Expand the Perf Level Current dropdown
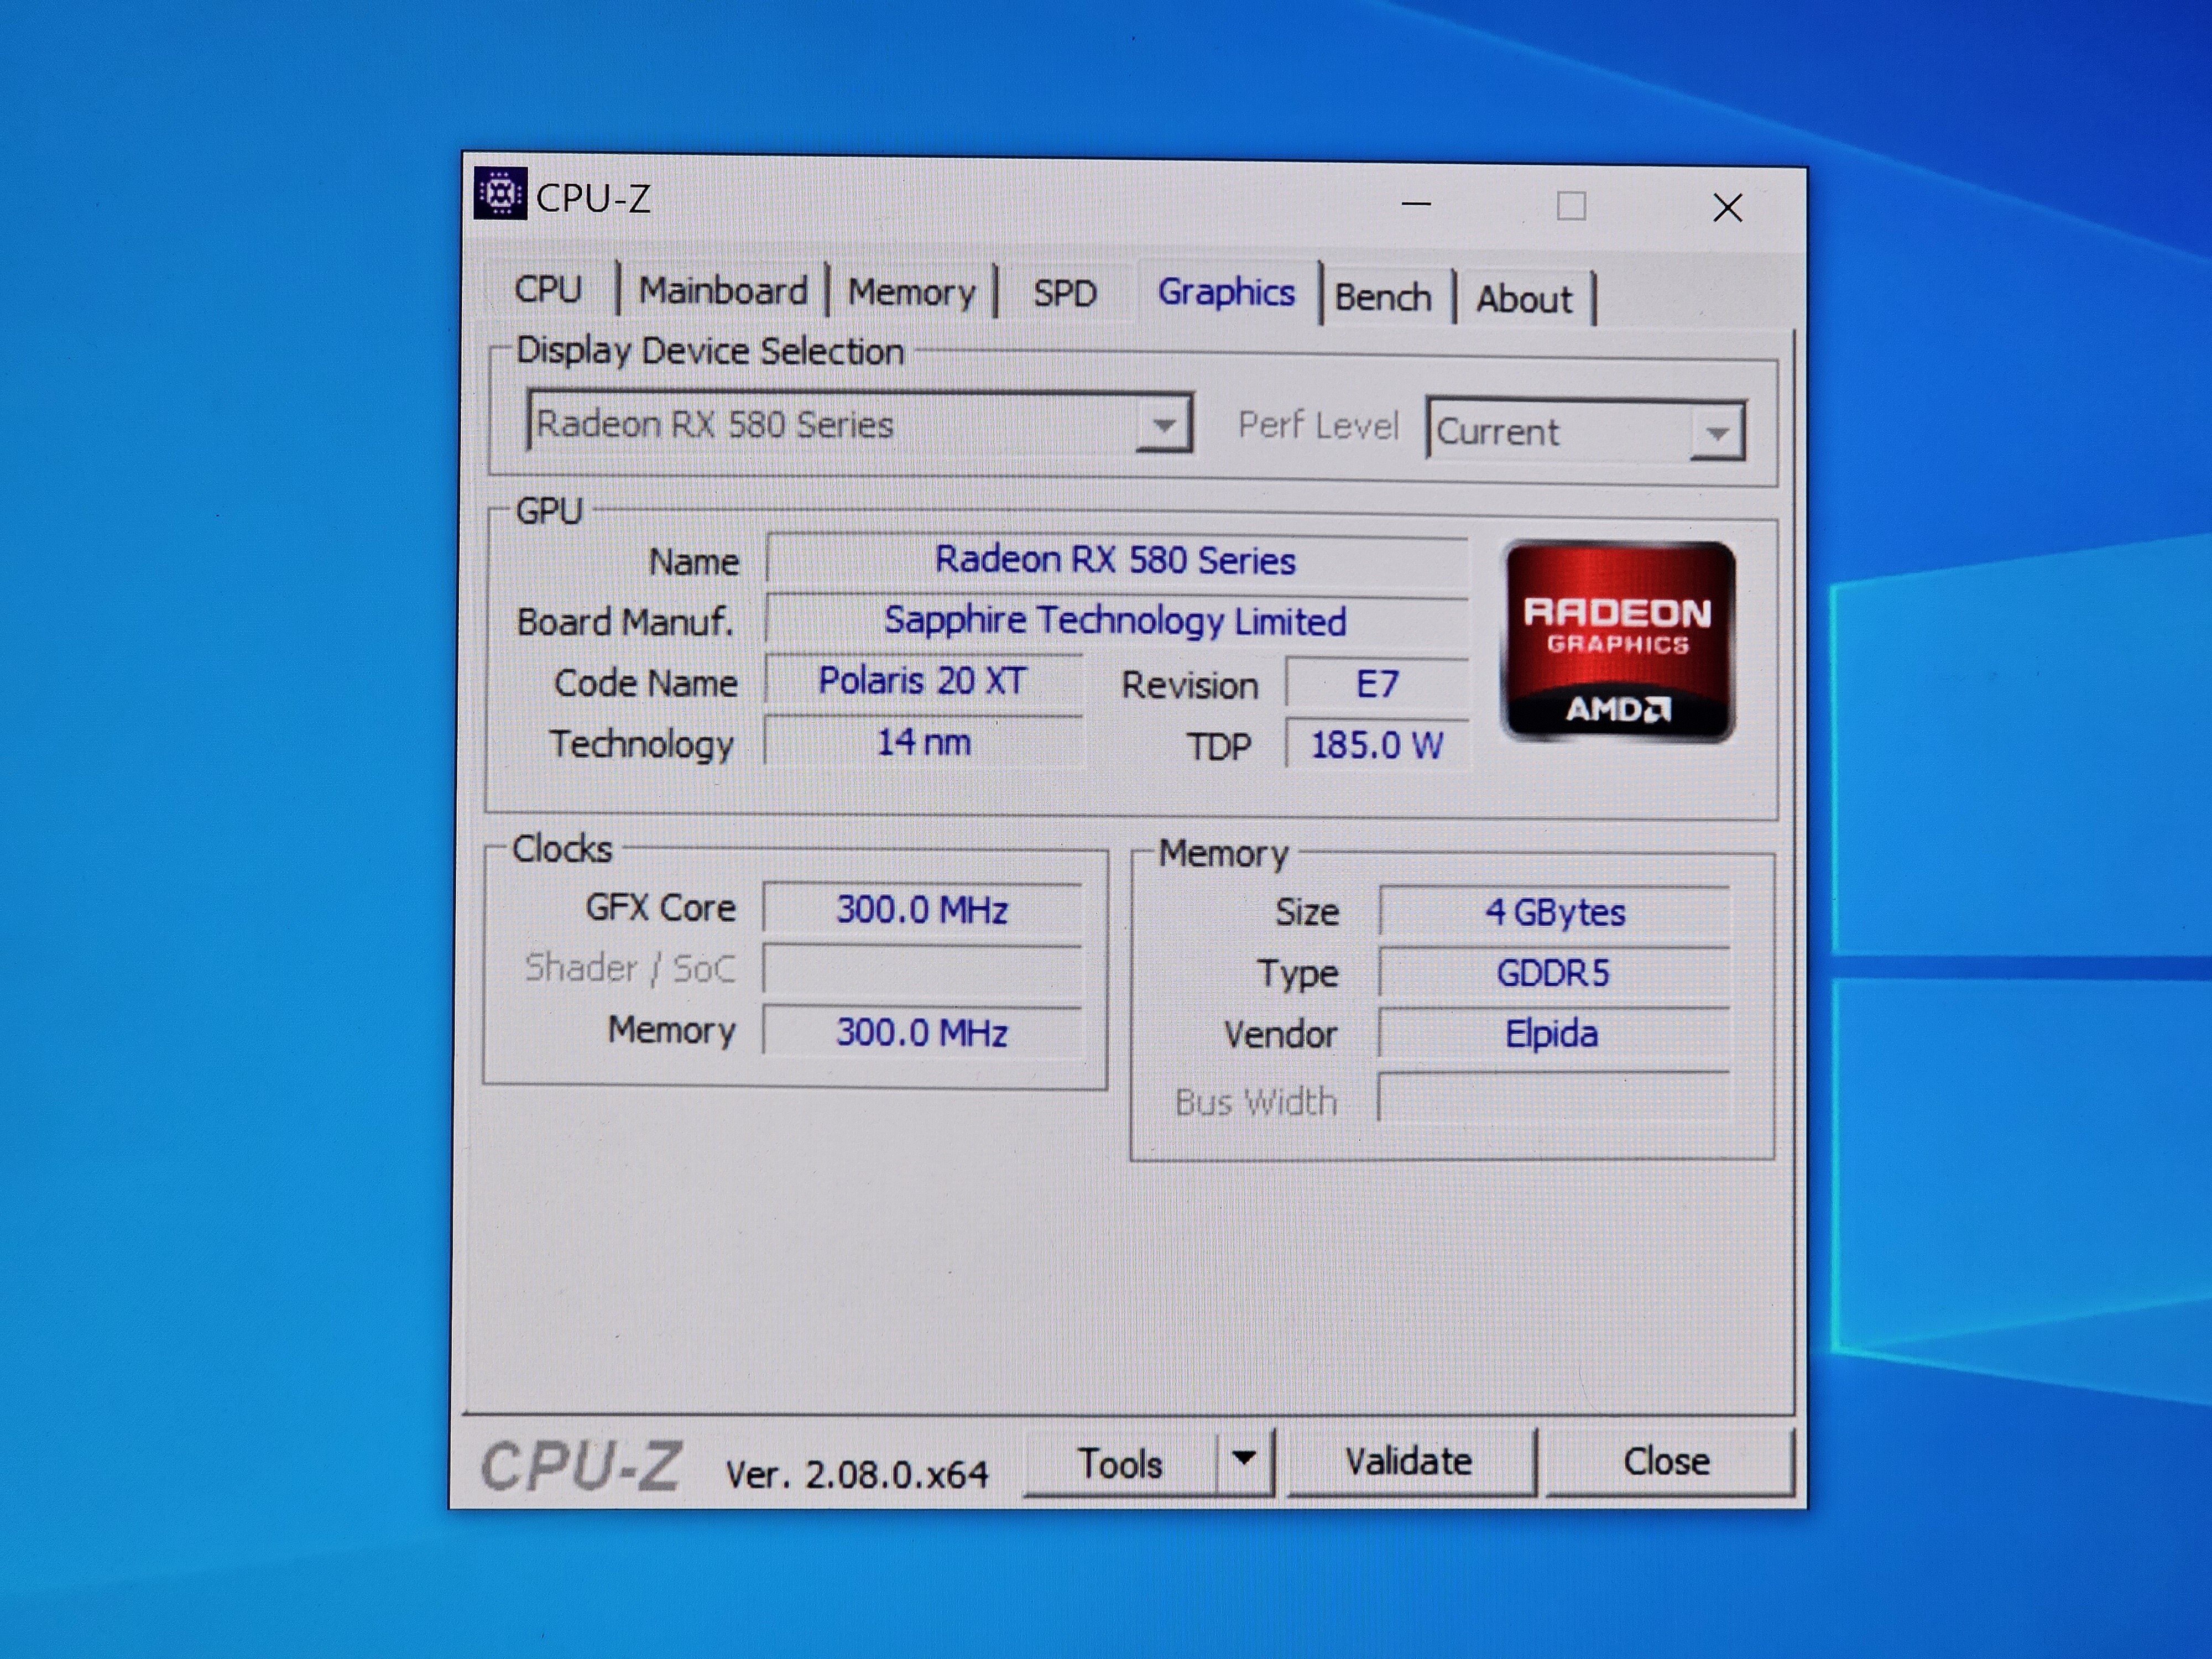The height and width of the screenshot is (1659, 2212). point(1586,431)
